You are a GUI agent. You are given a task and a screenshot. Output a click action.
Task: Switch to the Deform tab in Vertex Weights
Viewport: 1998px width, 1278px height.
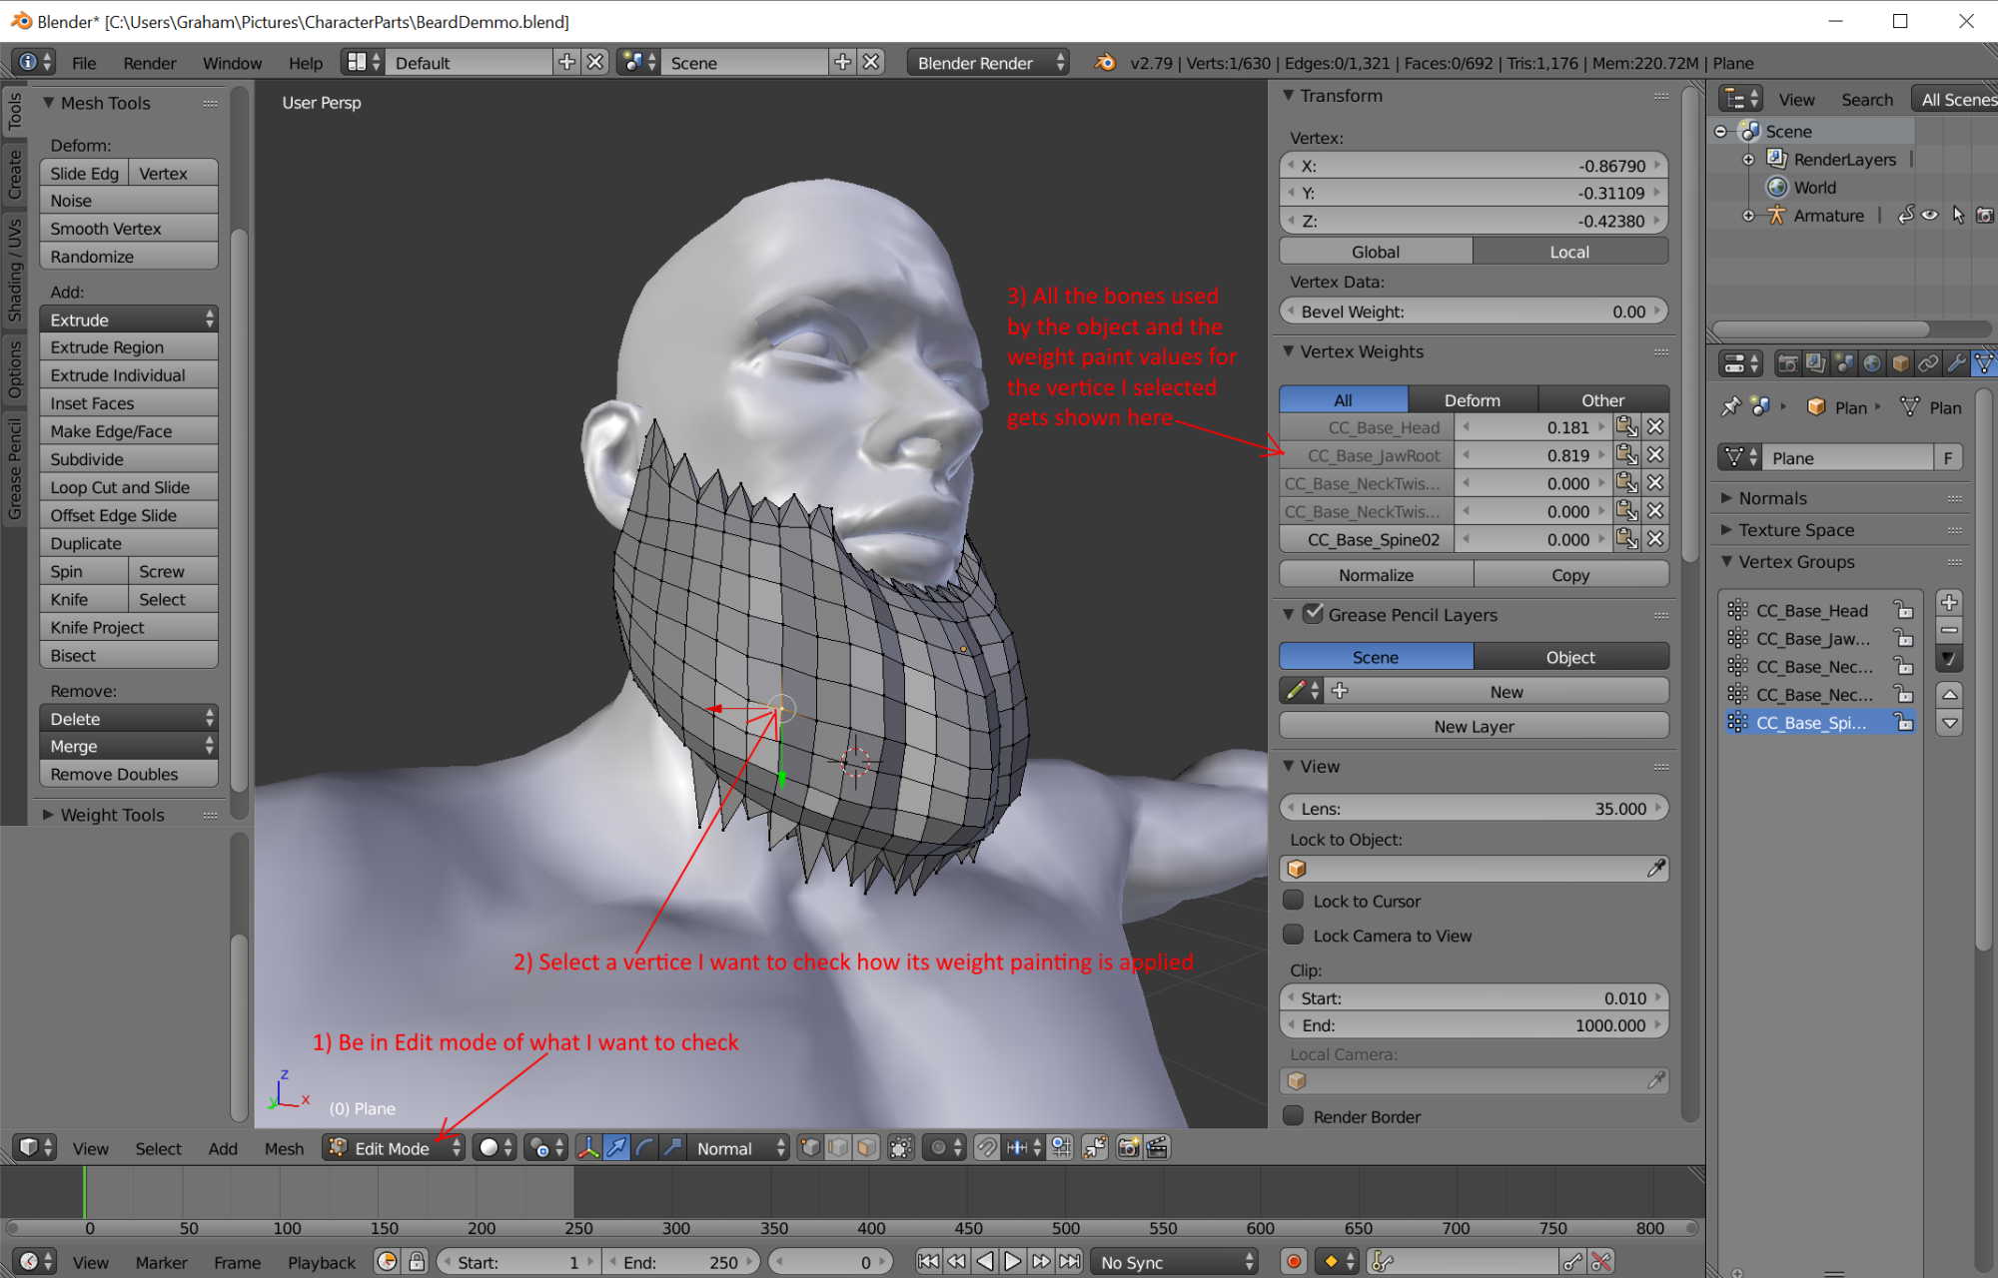coord(1473,399)
